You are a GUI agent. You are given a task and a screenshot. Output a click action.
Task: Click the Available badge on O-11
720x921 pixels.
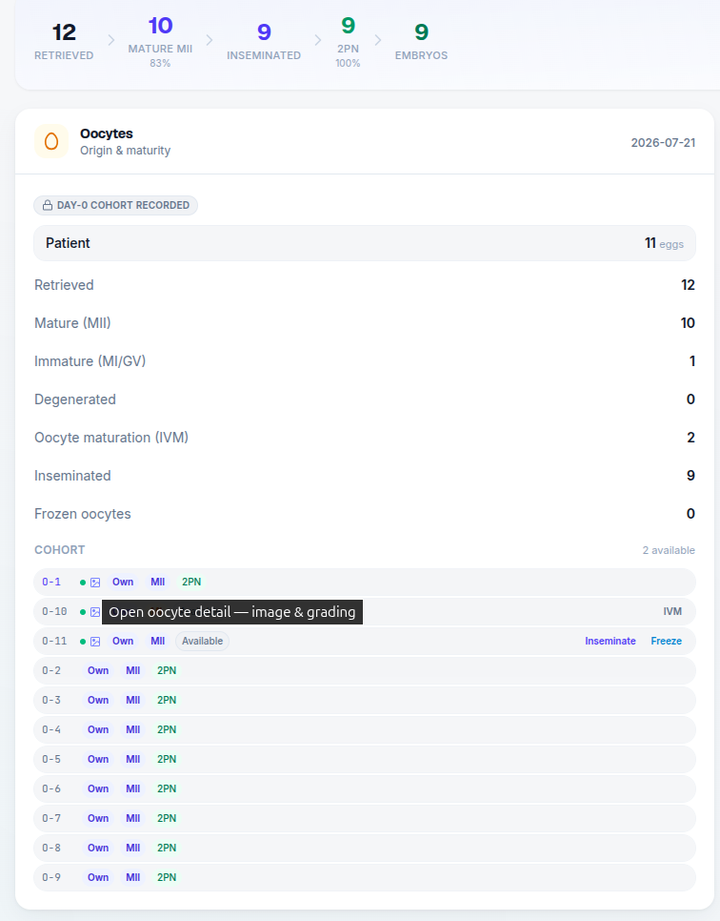203,641
